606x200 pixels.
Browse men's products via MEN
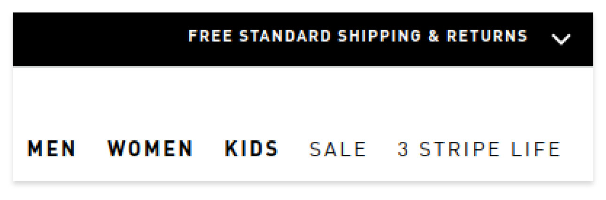point(52,149)
